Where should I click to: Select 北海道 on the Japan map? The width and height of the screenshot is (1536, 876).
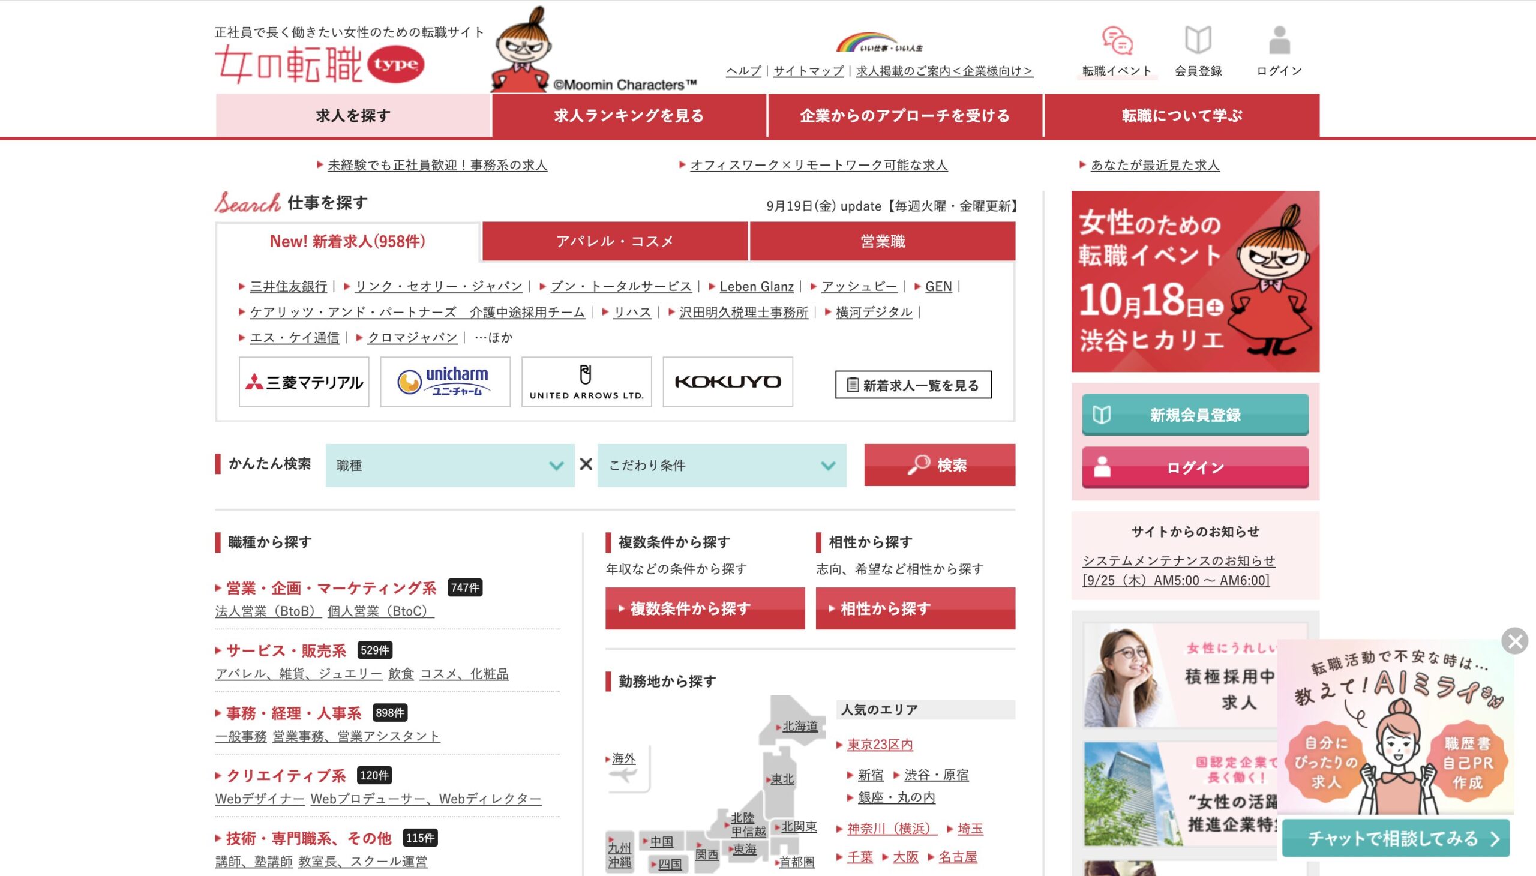pos(800,726)
